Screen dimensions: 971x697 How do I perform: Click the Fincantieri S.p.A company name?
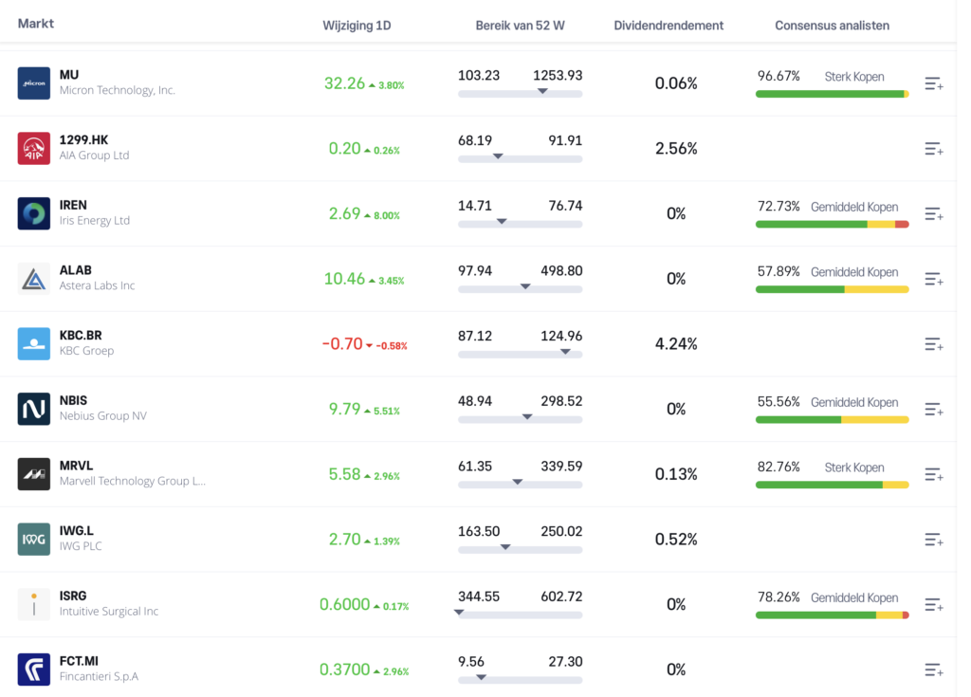point(99,676)
